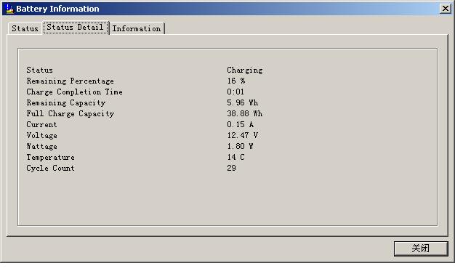This screenshot has width=455, height=279.
Task: Click the '12.47 V' value
Action: tap(243, 135)
